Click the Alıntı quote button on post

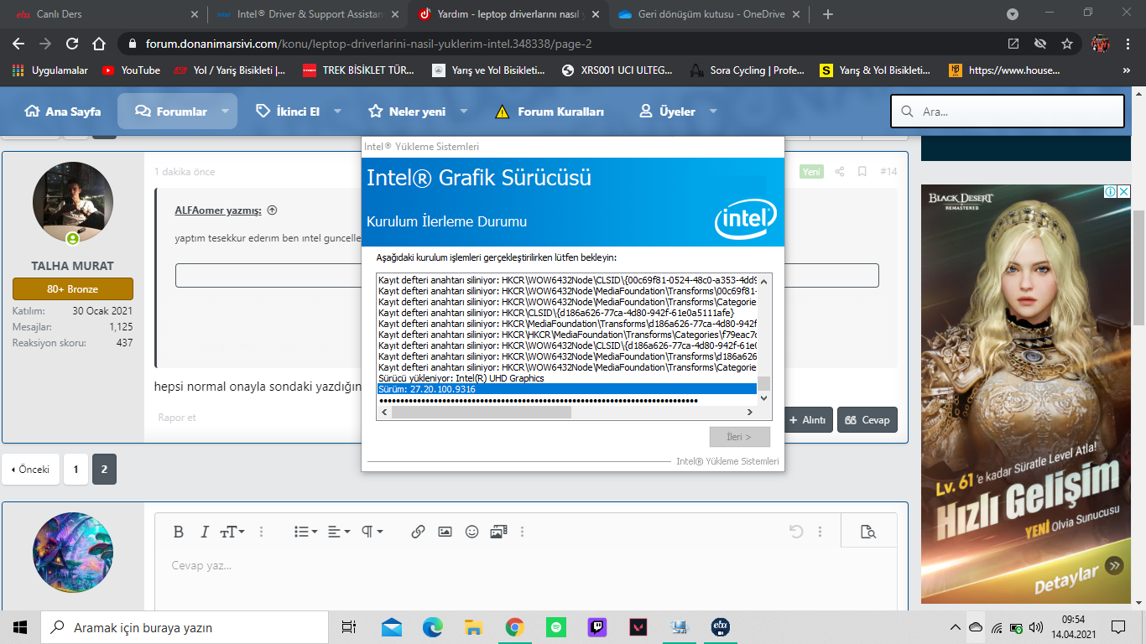pyautogui.click(x=807, y=420)
